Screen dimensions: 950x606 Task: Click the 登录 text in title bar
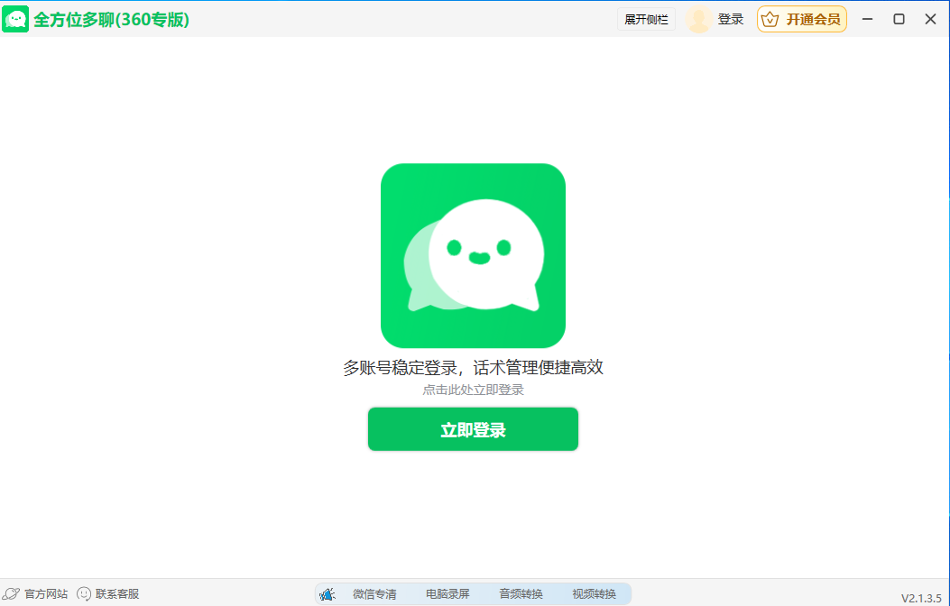(731, 19)
